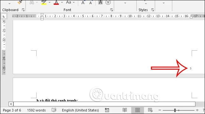Image resolution: width=205 pixels, height=114 pixels.
Task: Open Change Case Aa menu
Action: click(x=70, y=2)
